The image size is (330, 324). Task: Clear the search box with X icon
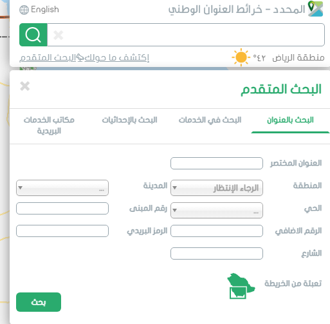tap(59, 35)
